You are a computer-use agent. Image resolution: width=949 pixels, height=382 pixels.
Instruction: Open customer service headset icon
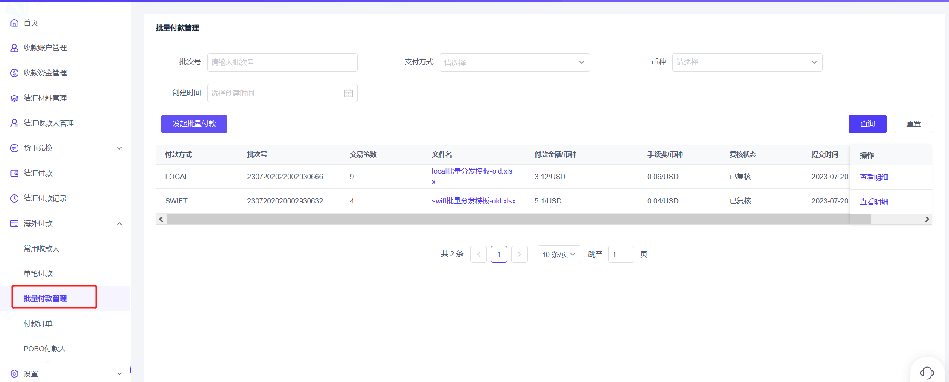[x=927, y=372]
